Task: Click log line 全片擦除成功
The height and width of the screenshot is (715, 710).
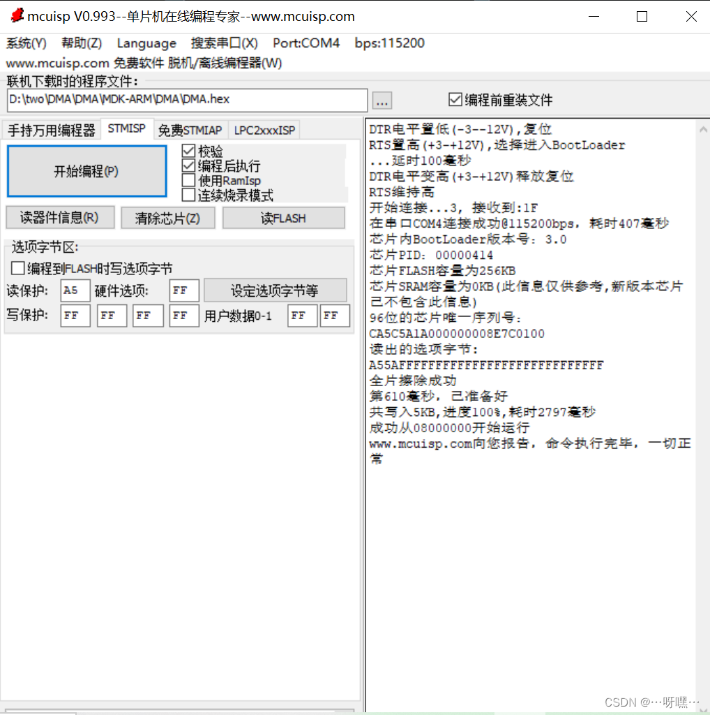Action: click(x=413, y=381)
